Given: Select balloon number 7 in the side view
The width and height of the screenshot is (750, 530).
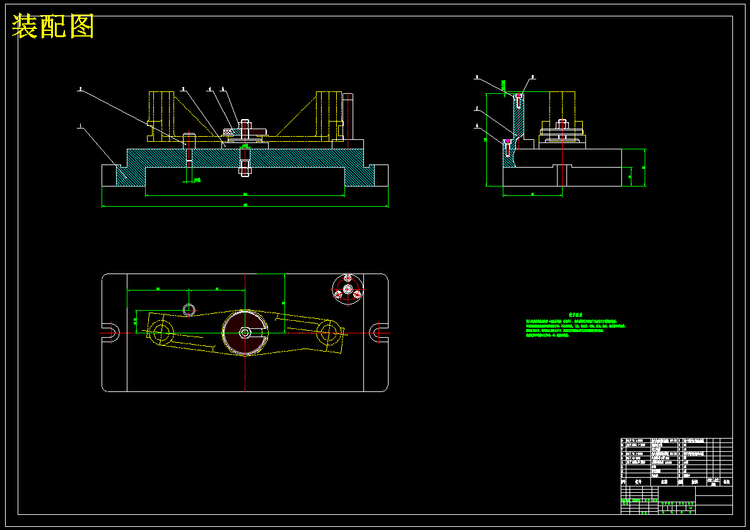Looking at the screenshot, I should [x=477, y=109].
